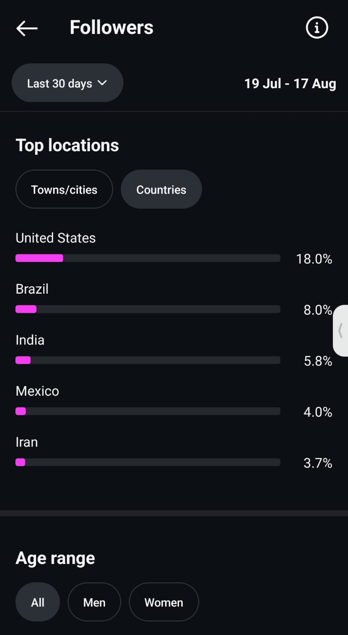Image resolution: width=348 pixels, height=635 pixels.
Task: Open the Last 30 days dropdown
Action: pyautogui.click(x=59, y=83)
